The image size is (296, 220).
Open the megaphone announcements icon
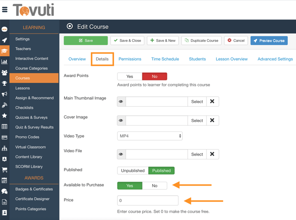[5, 94]
